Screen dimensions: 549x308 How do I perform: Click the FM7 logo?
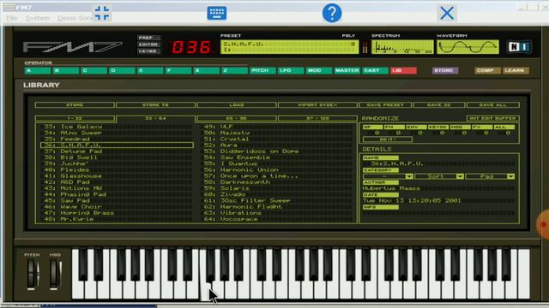(73, 47)
